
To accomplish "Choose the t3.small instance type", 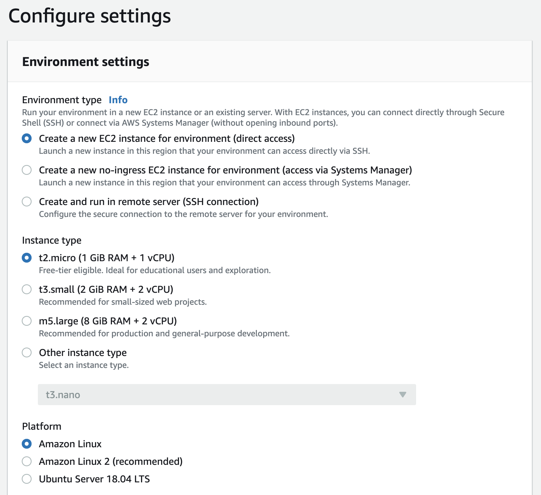I will (x=27, y=289).
